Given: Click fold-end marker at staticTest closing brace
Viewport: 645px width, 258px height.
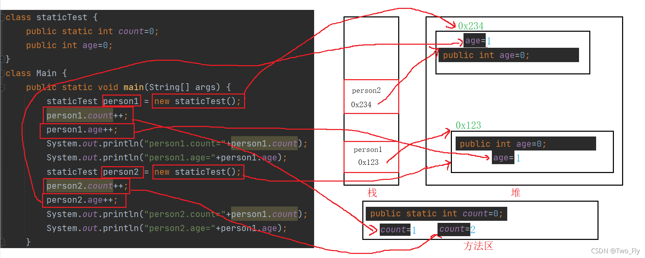Looking at the screenshot, I should tap(3, 59).
